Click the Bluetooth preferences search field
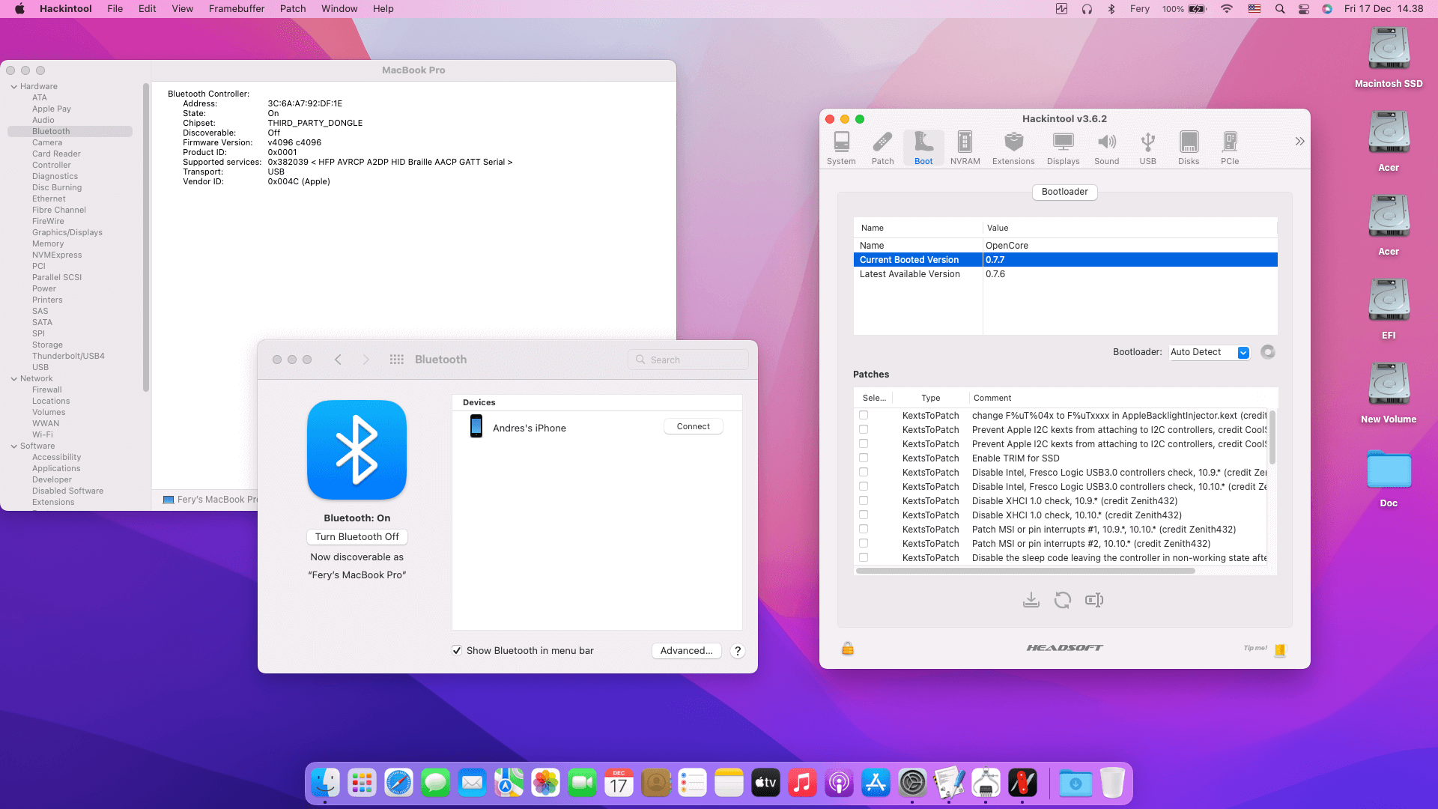 688,360
